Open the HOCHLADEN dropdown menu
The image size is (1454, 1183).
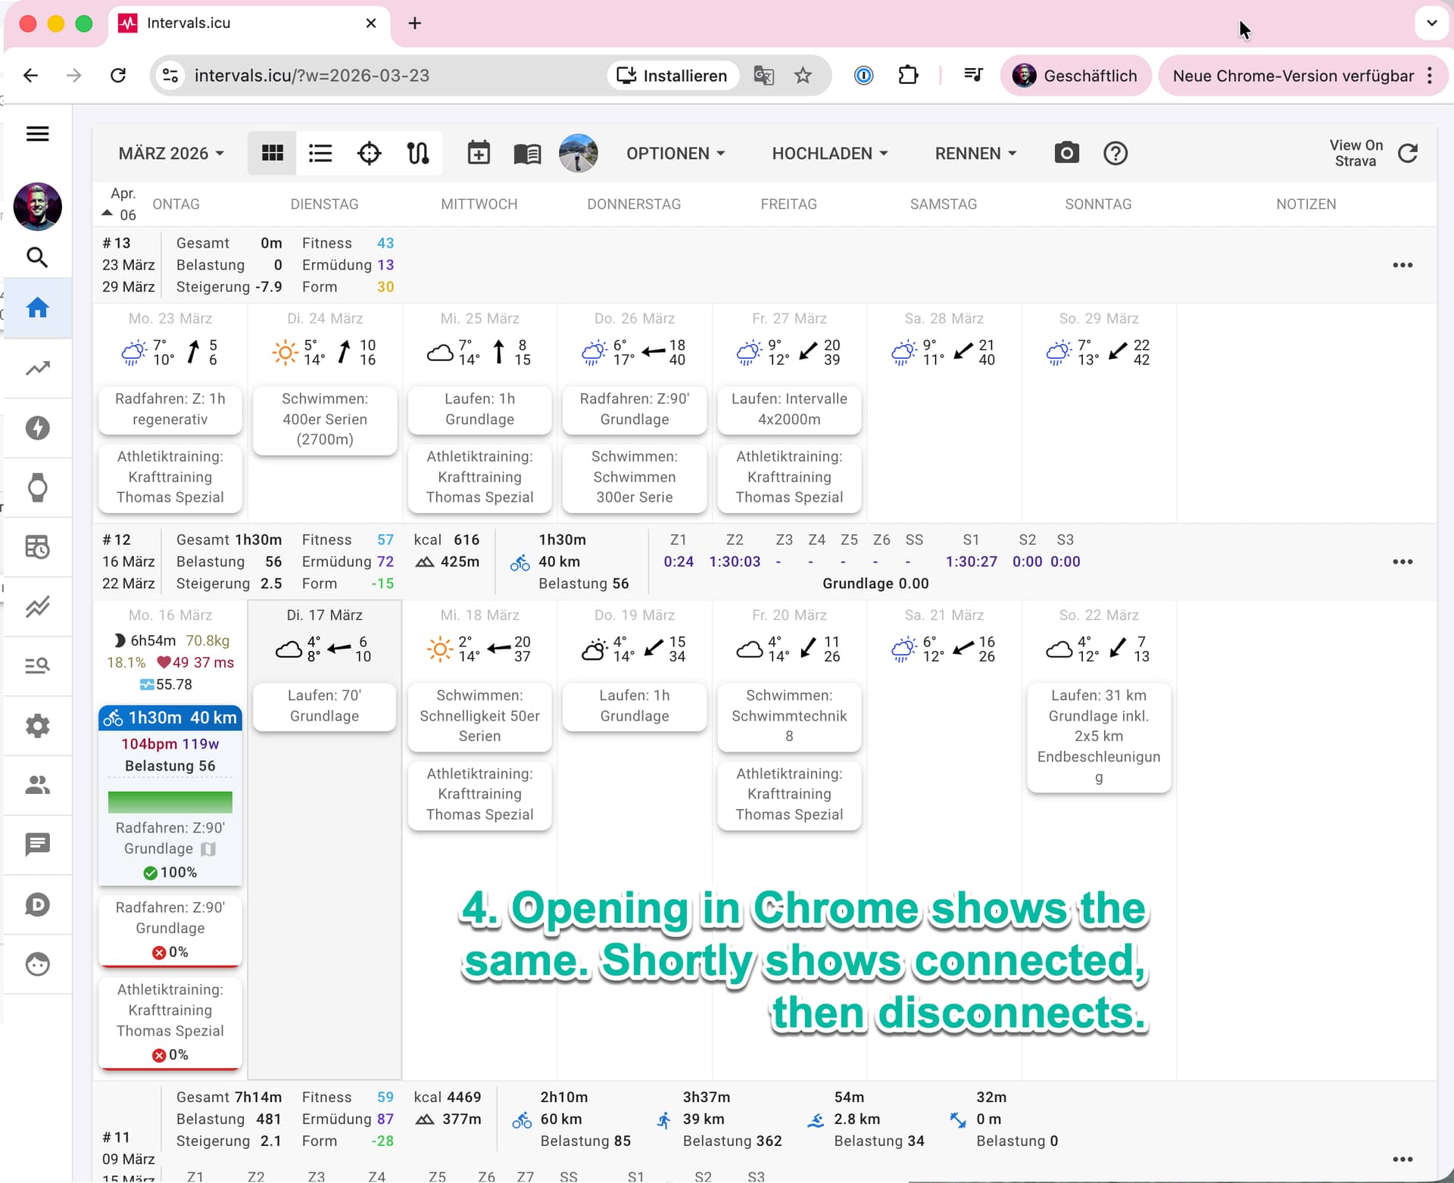(829, 154)
